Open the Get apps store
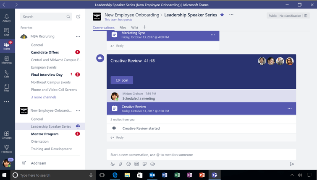Image resolution: width=317 pixels, height=180 pixels. [6, 135]
